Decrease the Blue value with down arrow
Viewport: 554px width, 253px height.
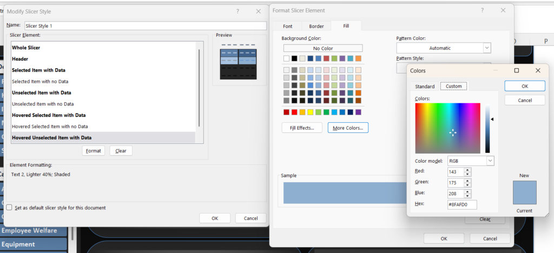(x=468, y=196)
